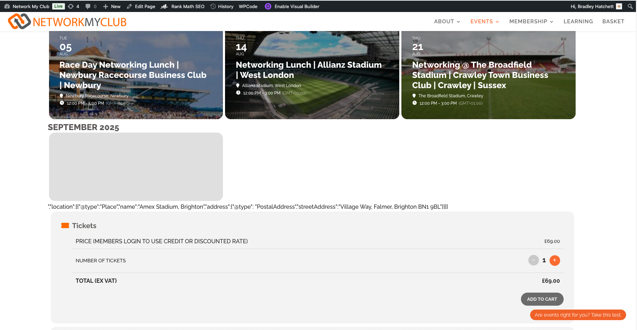Open Rank Math SEO toolbar icon

[x=164, y=6]
